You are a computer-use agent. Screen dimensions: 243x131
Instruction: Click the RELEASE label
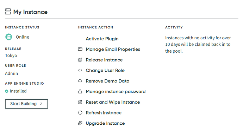pyautogui.click(x=13, y=49)
